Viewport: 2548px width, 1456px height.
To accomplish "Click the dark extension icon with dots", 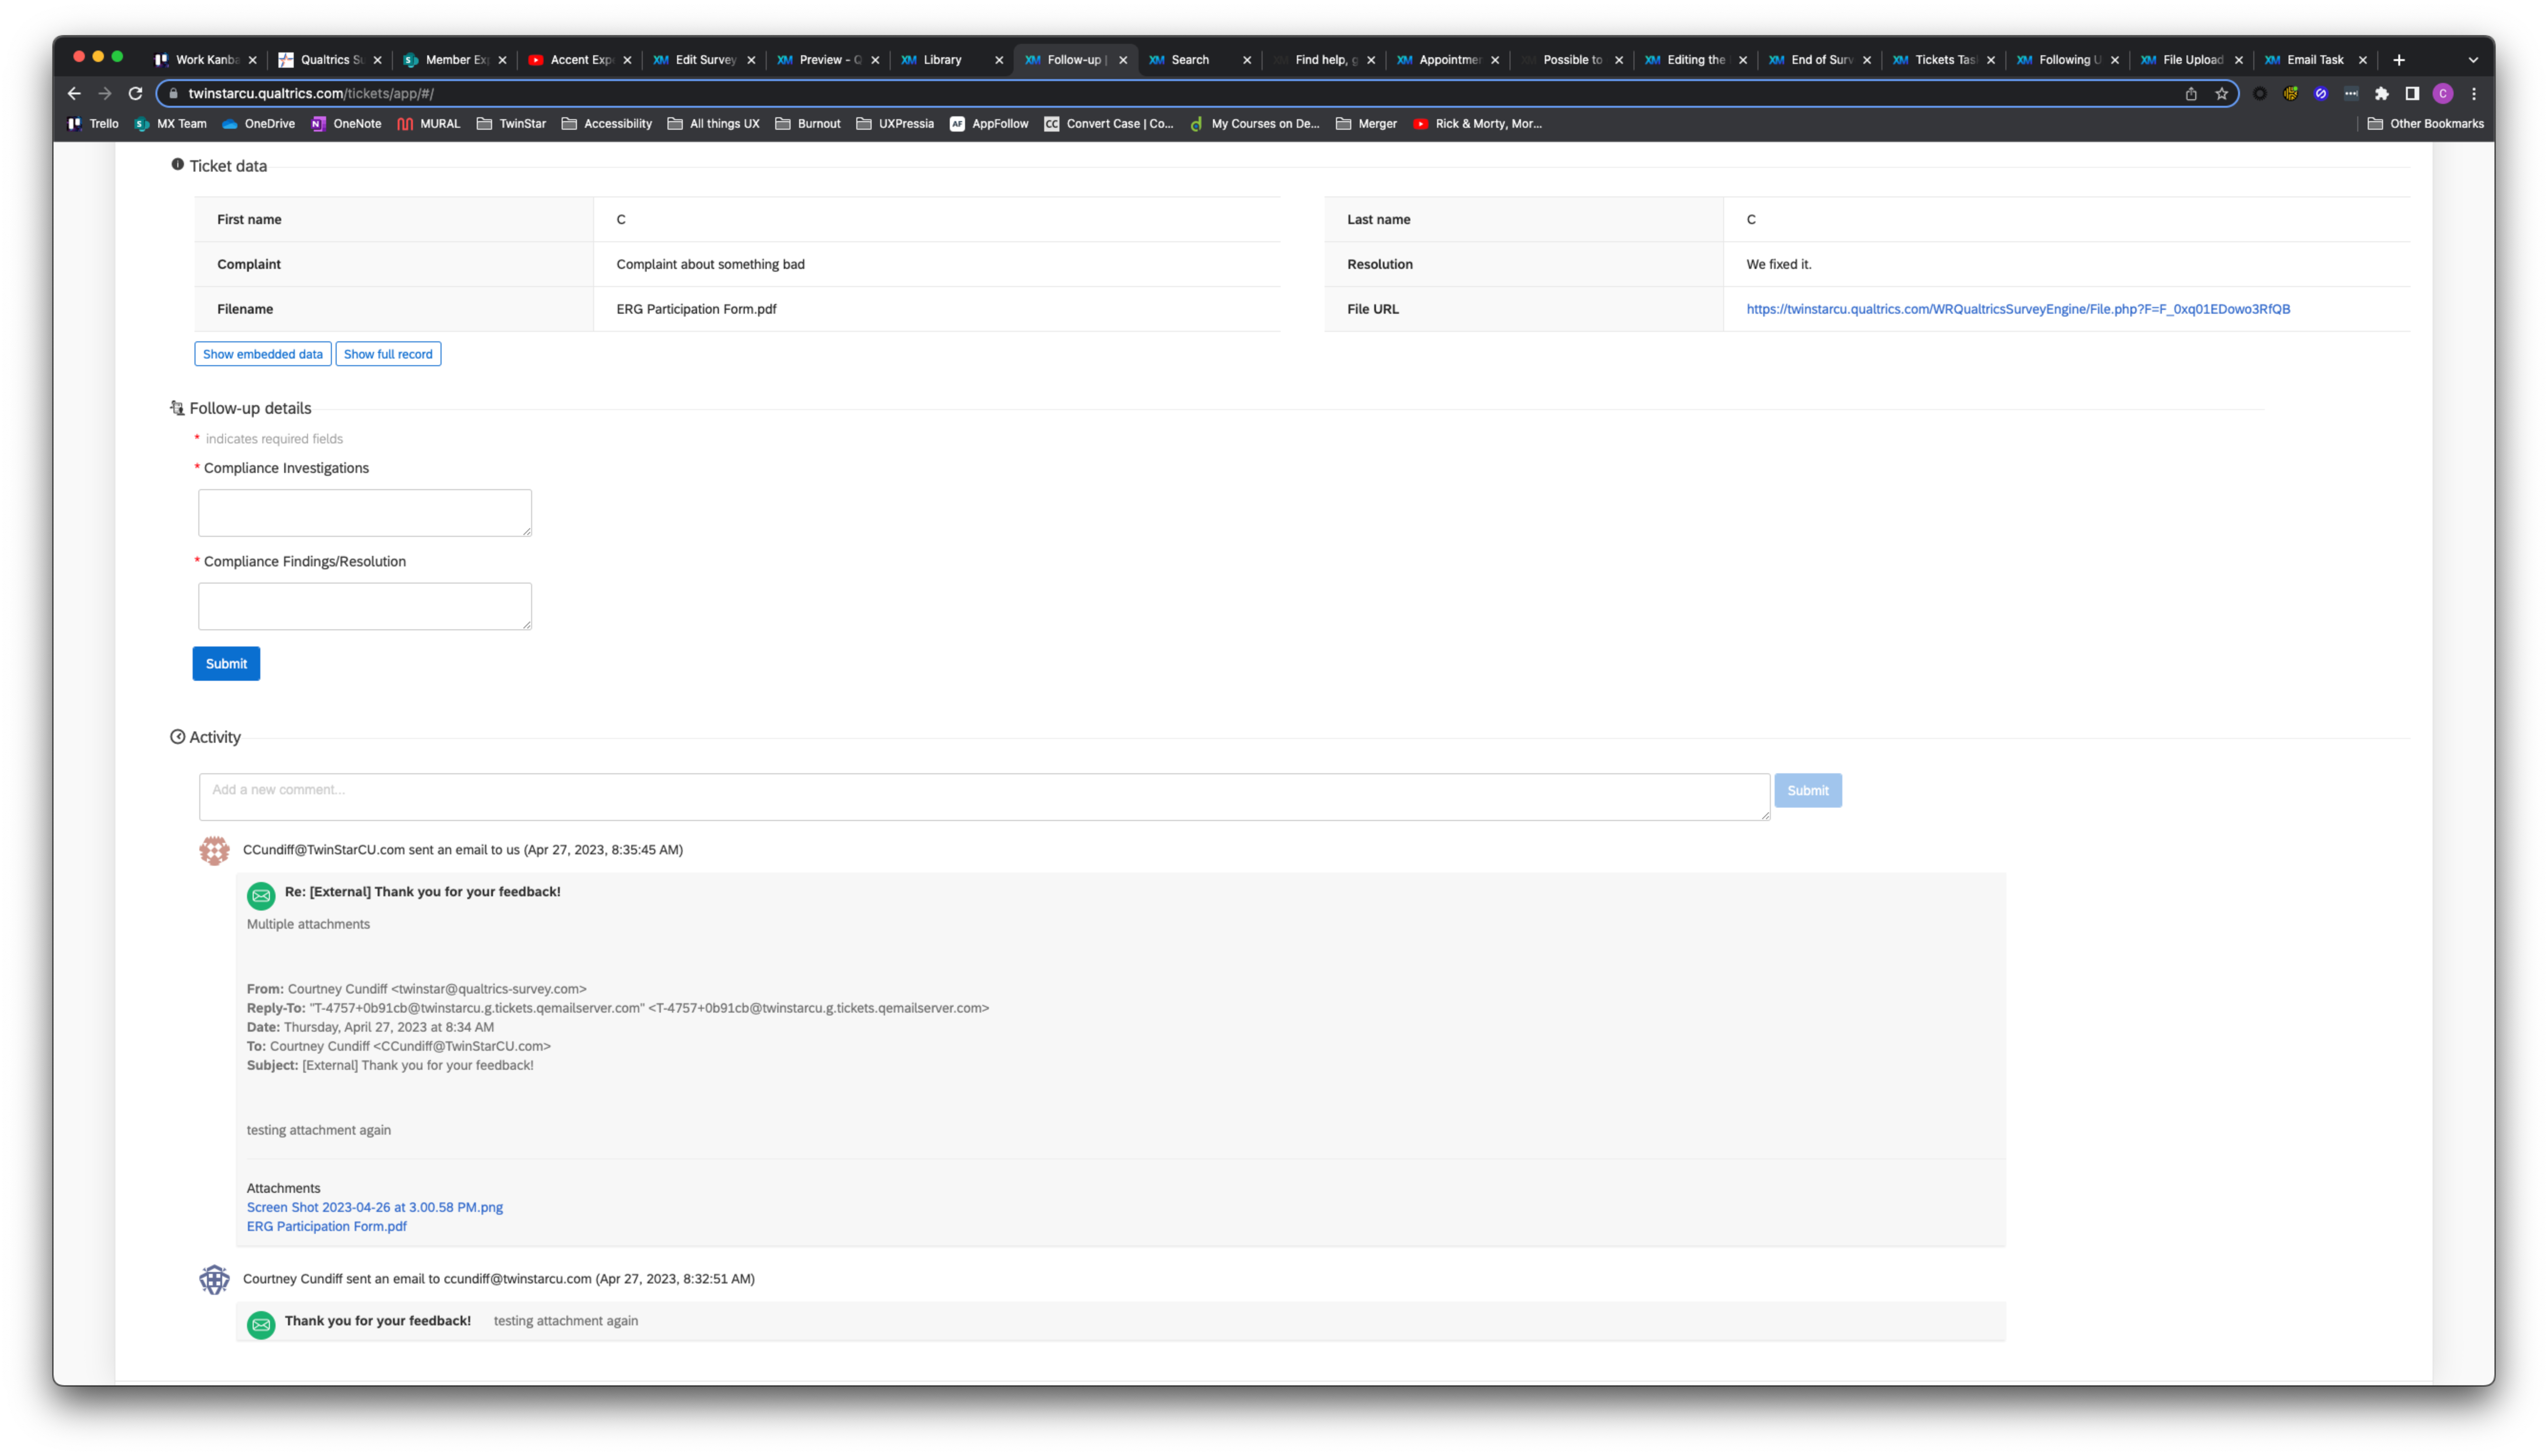I will click(2351, 93).
